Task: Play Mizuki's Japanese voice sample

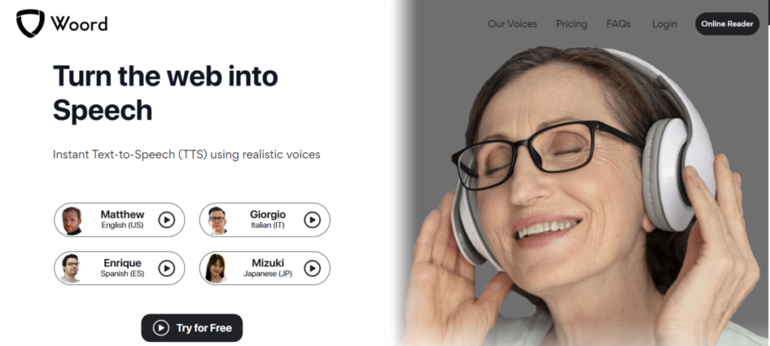Action: click(312, 268)
